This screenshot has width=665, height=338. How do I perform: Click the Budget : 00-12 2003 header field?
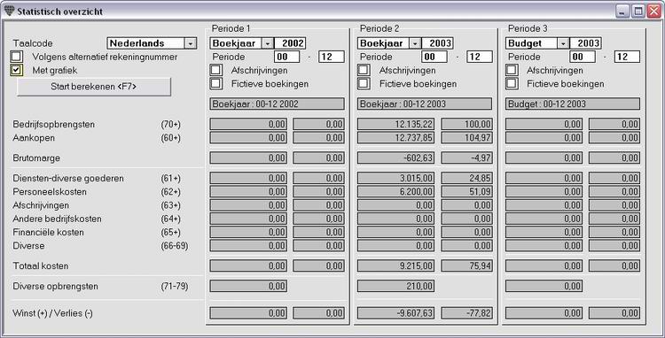coord(573,104)
